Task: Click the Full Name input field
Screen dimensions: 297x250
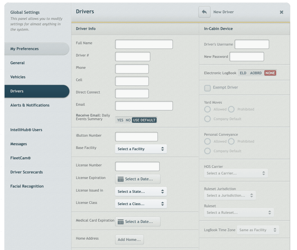Action: 144,44
